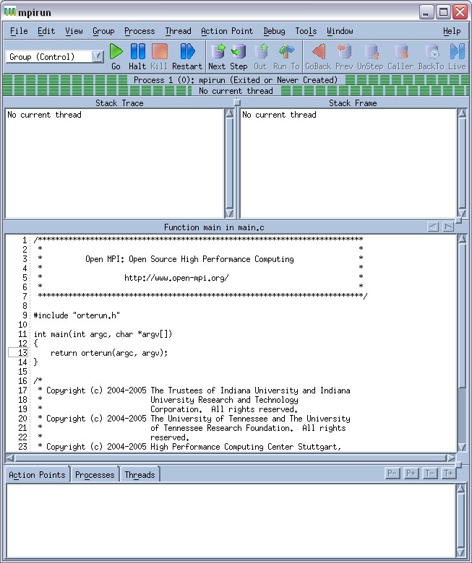This screenshot has height=563, width=472.
Task: Click the GoBack red arrow icon
Action: 319,51
